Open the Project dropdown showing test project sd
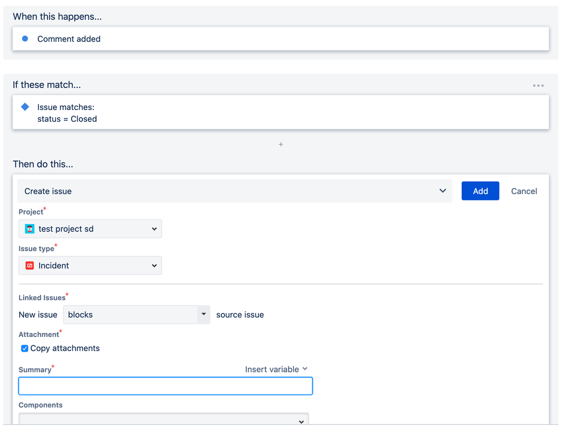The image size is (564, 434). coord(90,229)
